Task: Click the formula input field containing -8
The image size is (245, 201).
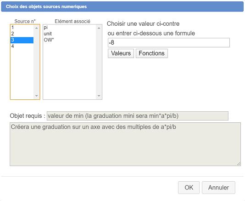Action: 169,43
